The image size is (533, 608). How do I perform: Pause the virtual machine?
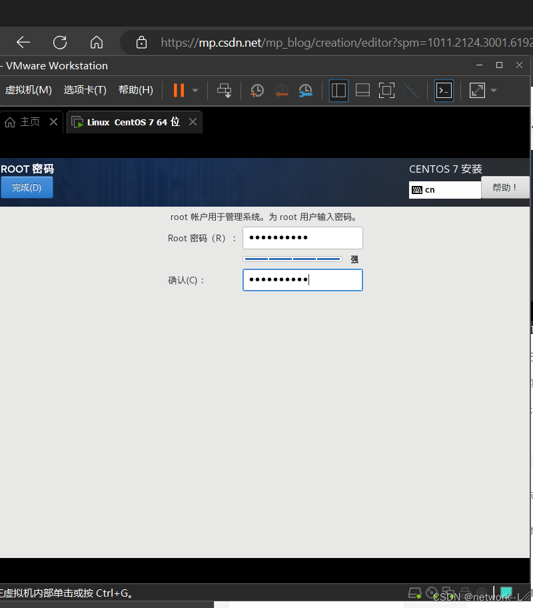(x=179, y=91)
